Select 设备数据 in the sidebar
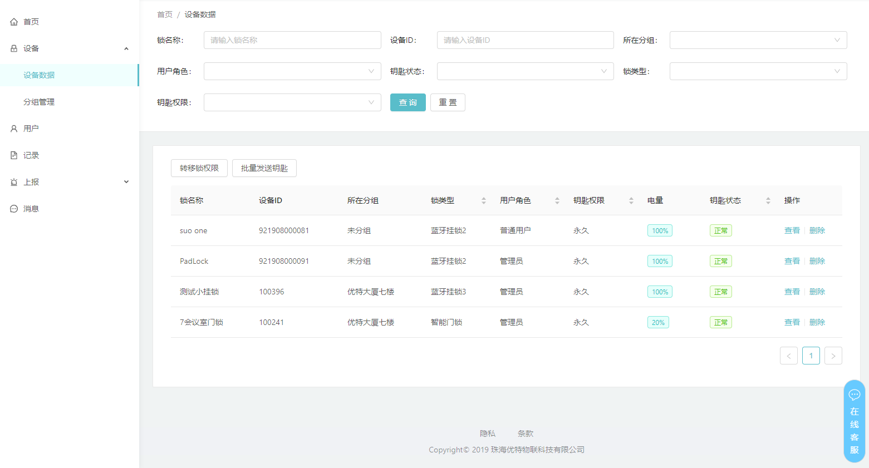869x468 pixels. [x=39, y=75]
